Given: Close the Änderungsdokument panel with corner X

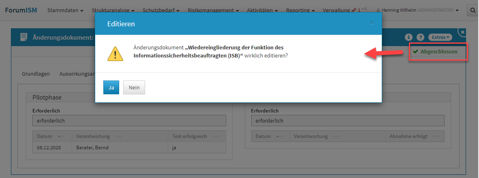Looking at the screenshot, I should point(463,32).
